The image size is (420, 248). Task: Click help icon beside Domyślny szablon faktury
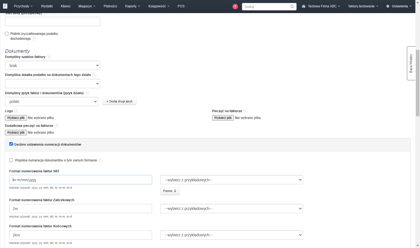coord(49,57)
